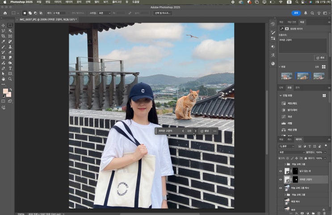
Task: Select the Hand tool
Action: pyautogui.click(x=3, y=79)
